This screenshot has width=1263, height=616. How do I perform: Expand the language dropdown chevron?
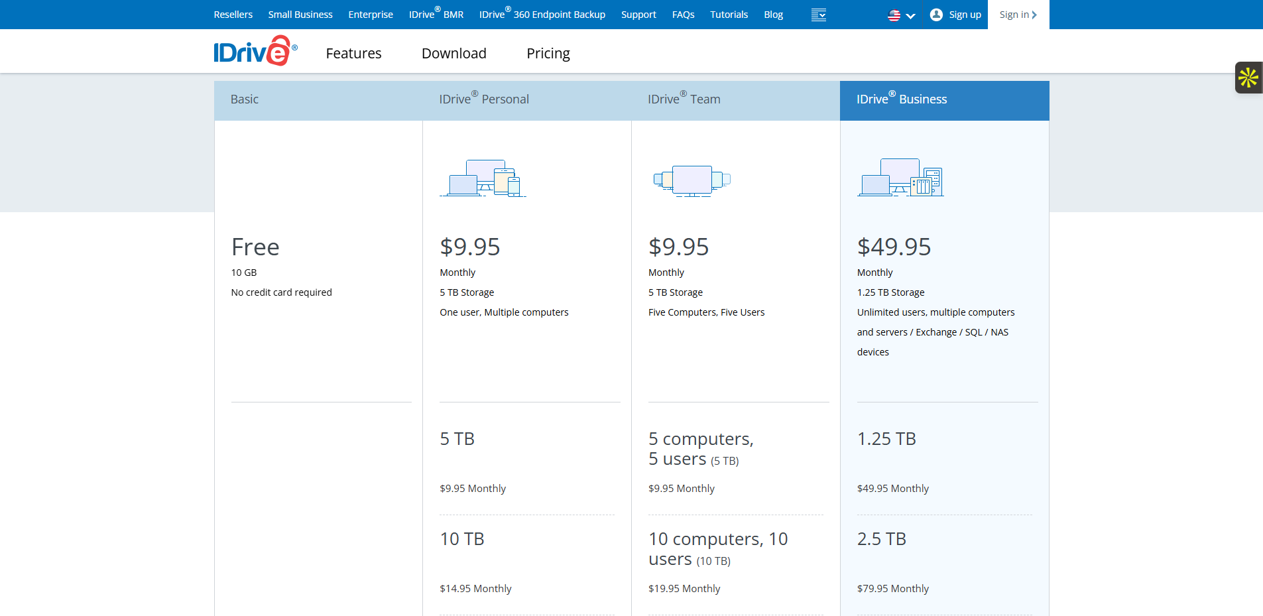(x=910, y=16)
